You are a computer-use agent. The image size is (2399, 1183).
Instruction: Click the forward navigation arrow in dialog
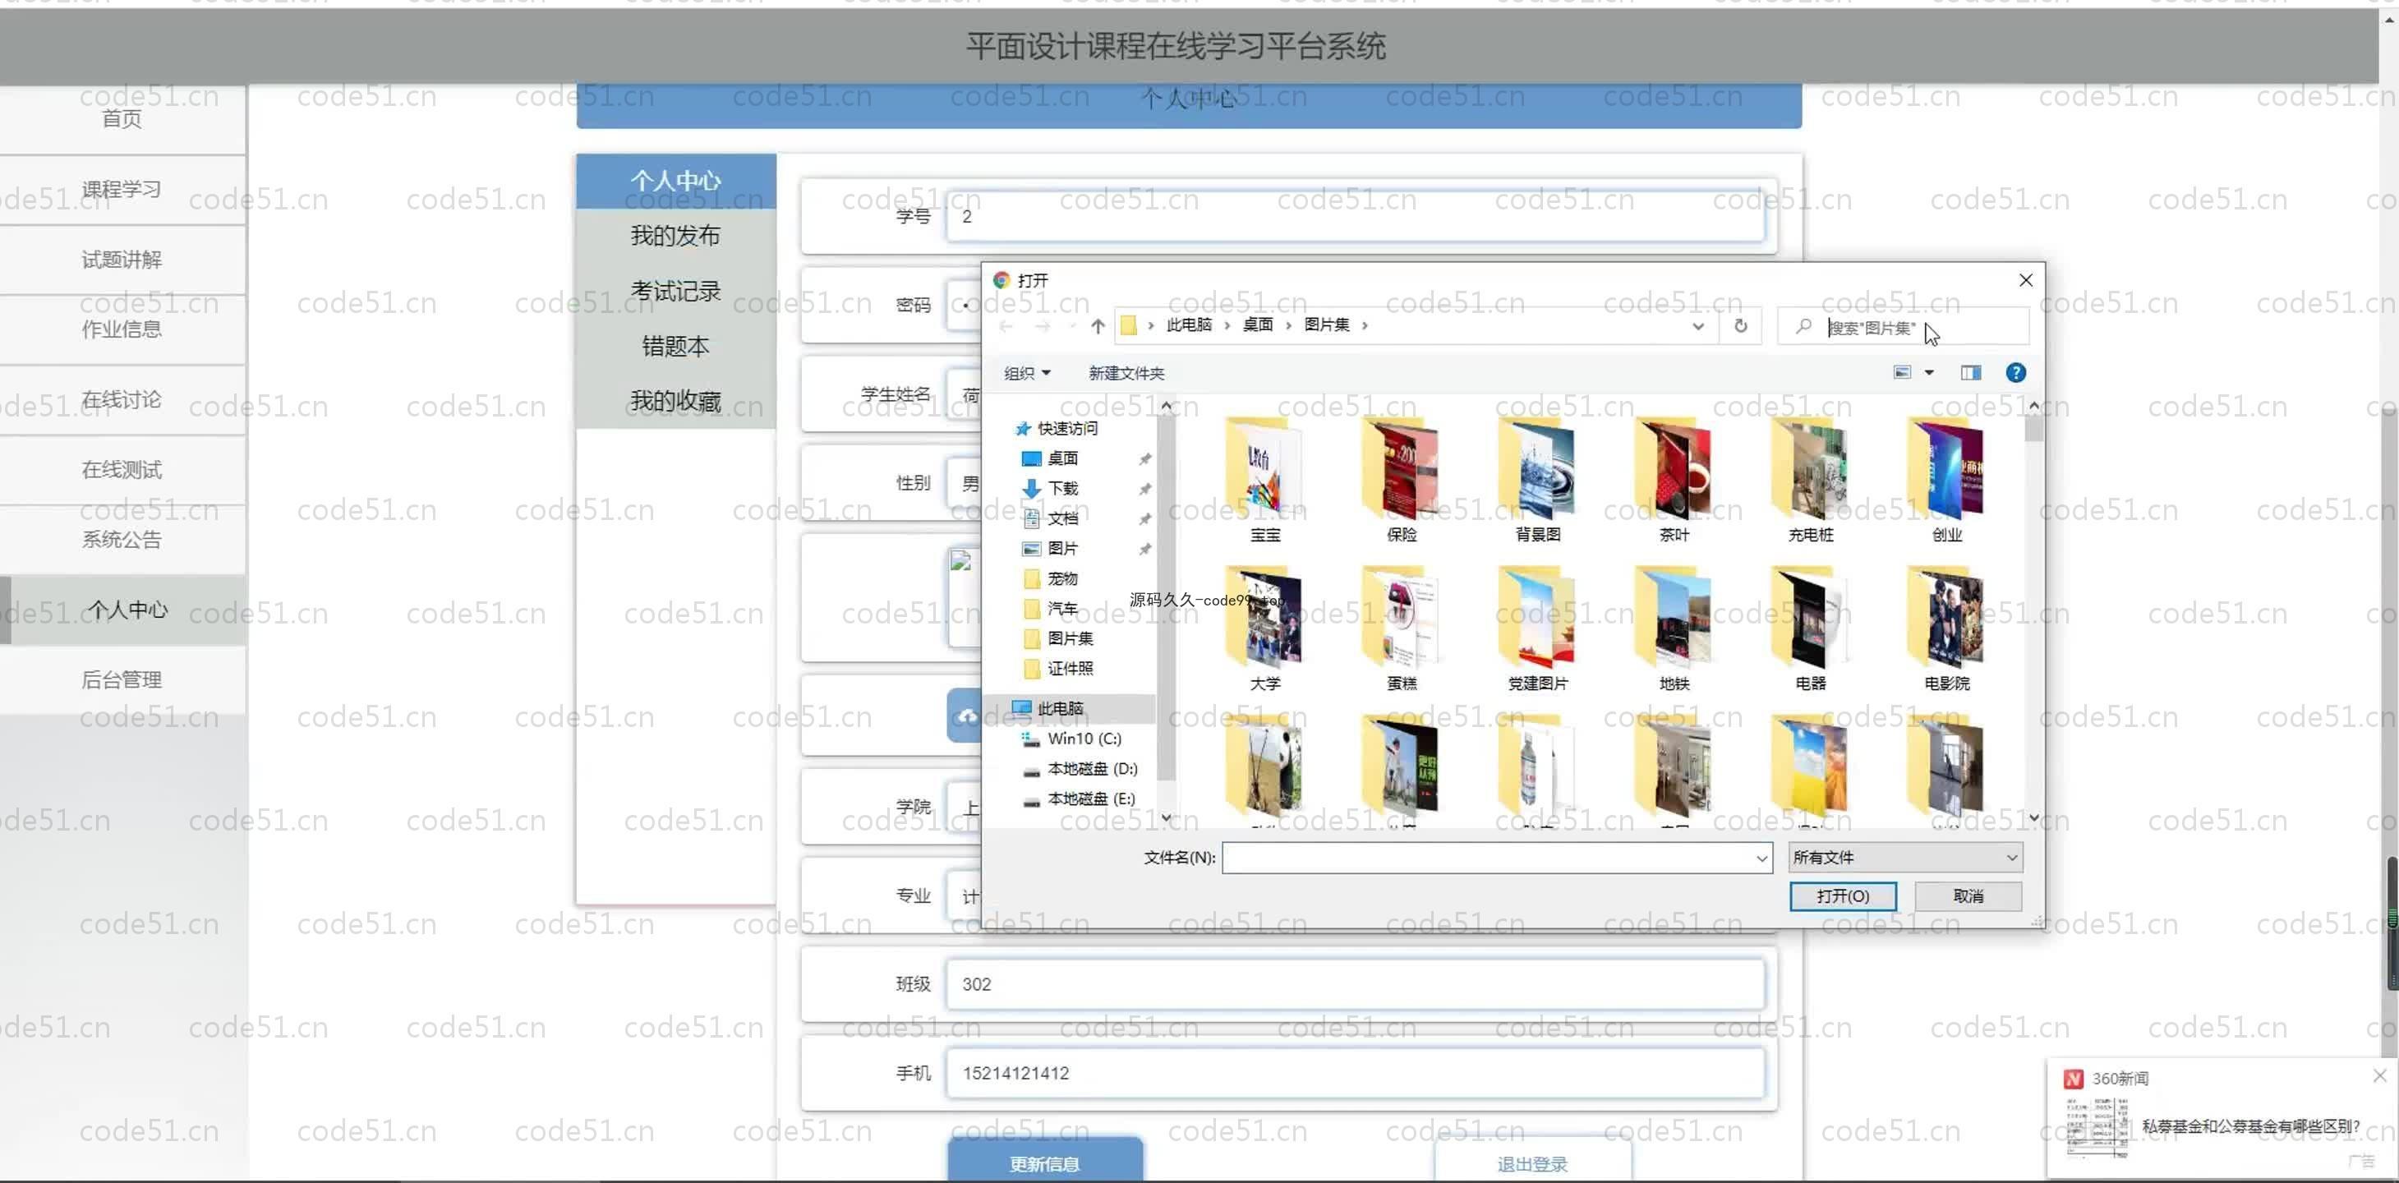coord(1043,326)
